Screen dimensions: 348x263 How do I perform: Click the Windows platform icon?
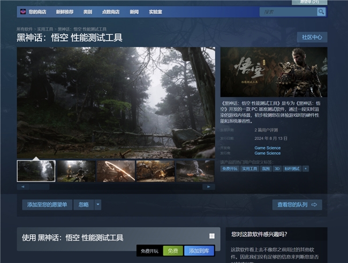[x=211, y=236]
